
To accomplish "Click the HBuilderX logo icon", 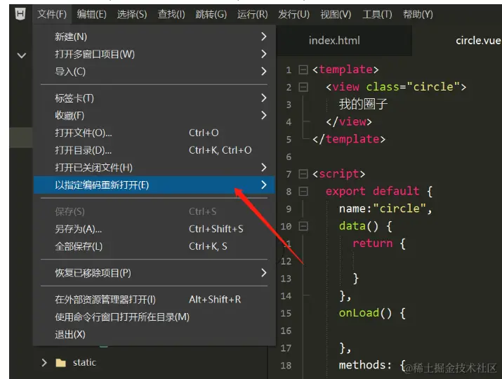I will click(20, 14).
